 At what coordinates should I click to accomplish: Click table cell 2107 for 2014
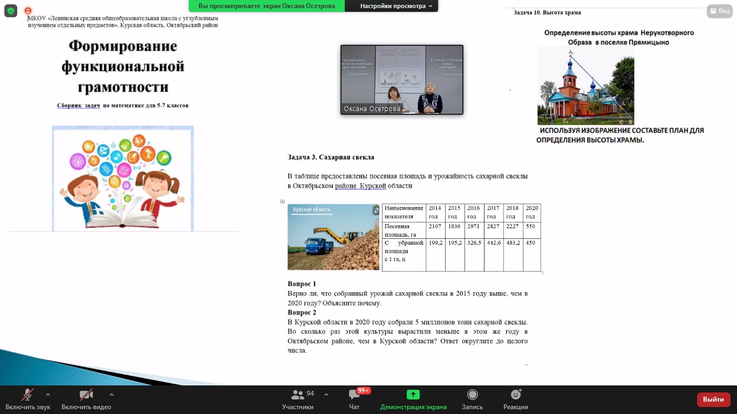(435, 230)
